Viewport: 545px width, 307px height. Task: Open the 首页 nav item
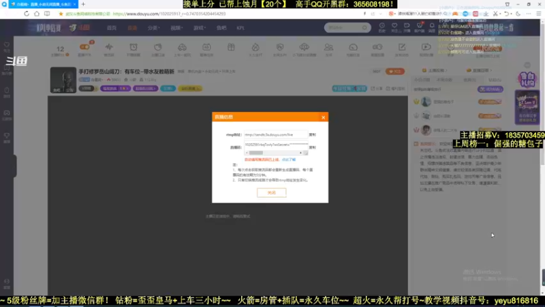(x=112, y=28)
